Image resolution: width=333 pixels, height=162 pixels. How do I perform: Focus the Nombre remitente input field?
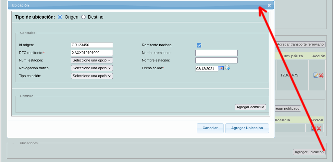click(216, 53)
